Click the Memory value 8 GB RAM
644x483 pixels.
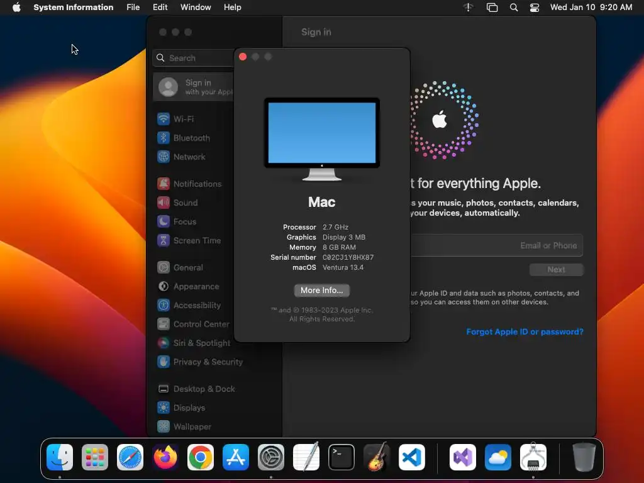(339, 247)
